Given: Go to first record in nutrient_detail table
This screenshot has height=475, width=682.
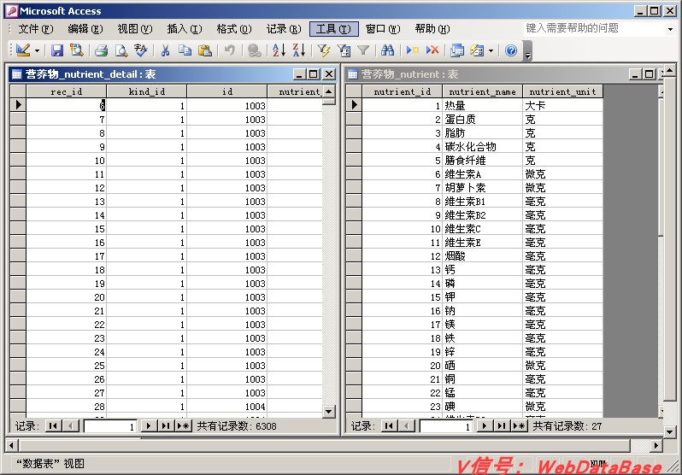Looking at the screenshot, I should [53, 425].
